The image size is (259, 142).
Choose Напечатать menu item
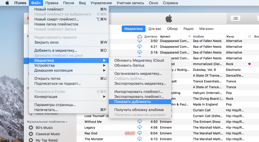pos(69,110)
